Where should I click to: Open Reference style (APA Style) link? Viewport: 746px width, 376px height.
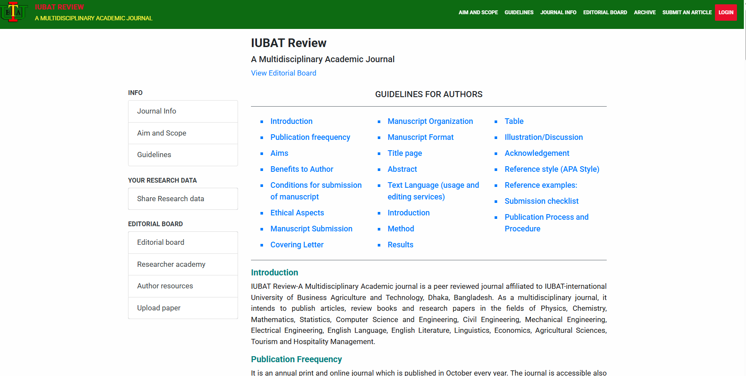tap(552, 169)
